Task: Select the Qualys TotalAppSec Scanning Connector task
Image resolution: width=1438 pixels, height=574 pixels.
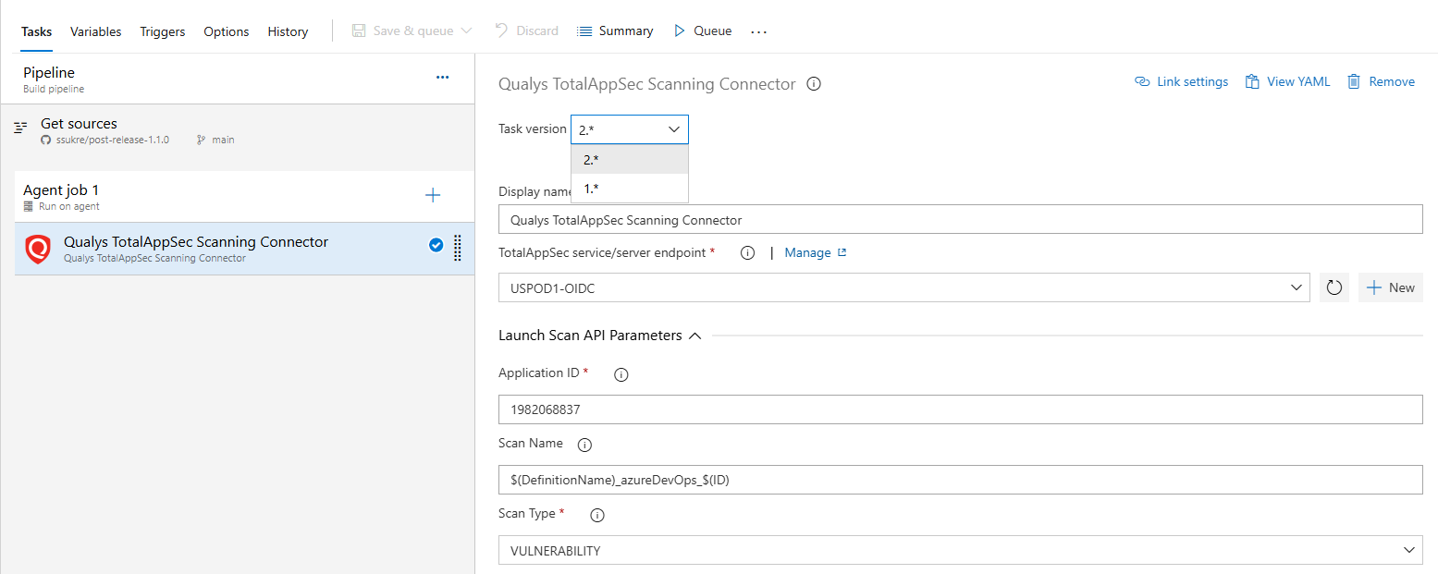Action: (x=244, y=249)
